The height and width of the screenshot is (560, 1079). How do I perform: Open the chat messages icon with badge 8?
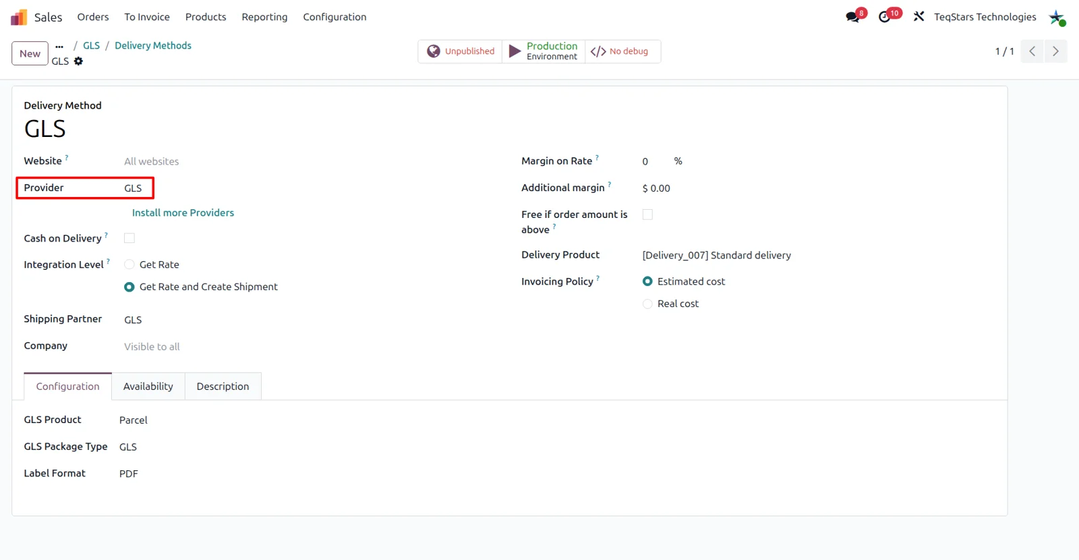(854, 17)
